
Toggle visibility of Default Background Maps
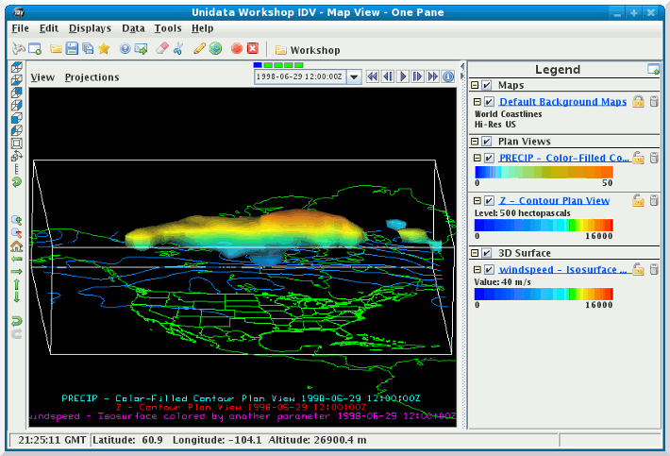point(488,102)
